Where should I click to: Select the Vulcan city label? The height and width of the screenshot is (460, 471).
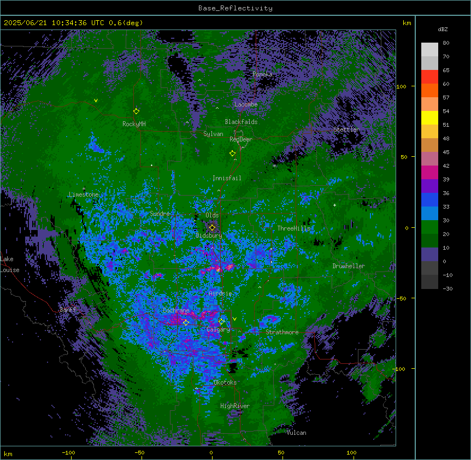click(x=297, y=433)
